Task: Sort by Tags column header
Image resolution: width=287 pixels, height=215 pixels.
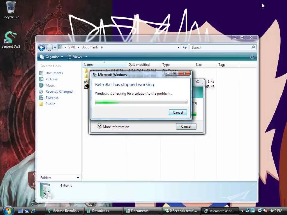Action: click(x=228, y=65)
